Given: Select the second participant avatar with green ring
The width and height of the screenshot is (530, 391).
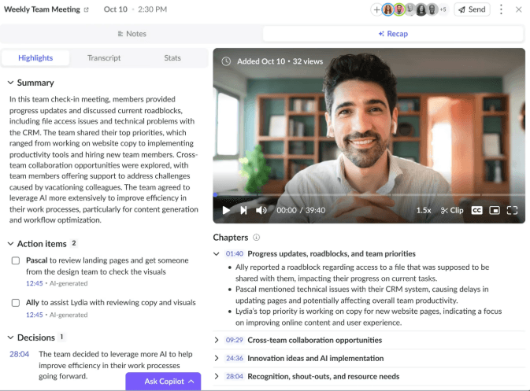Looking at the screenshot, I should (399, 9).
